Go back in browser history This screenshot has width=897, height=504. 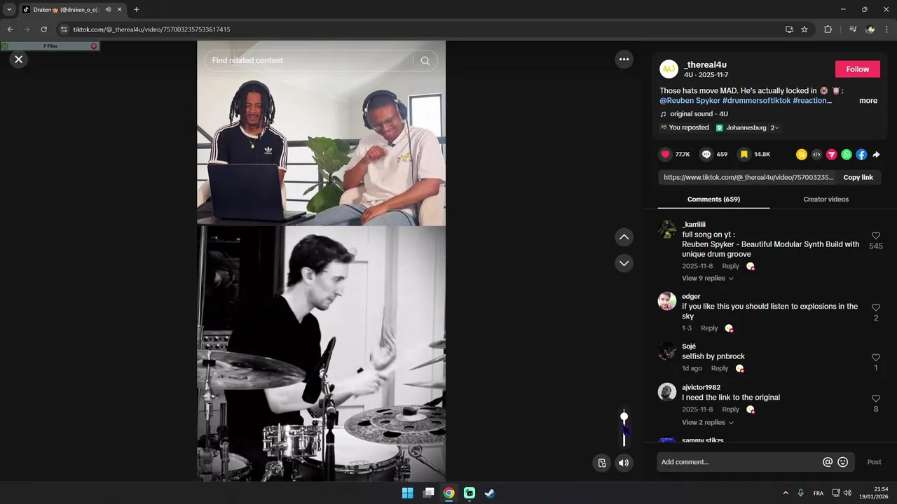click(10, 29)
